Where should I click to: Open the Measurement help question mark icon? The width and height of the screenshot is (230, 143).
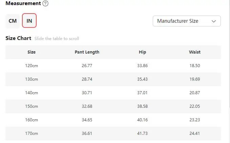tap(45, 3)
